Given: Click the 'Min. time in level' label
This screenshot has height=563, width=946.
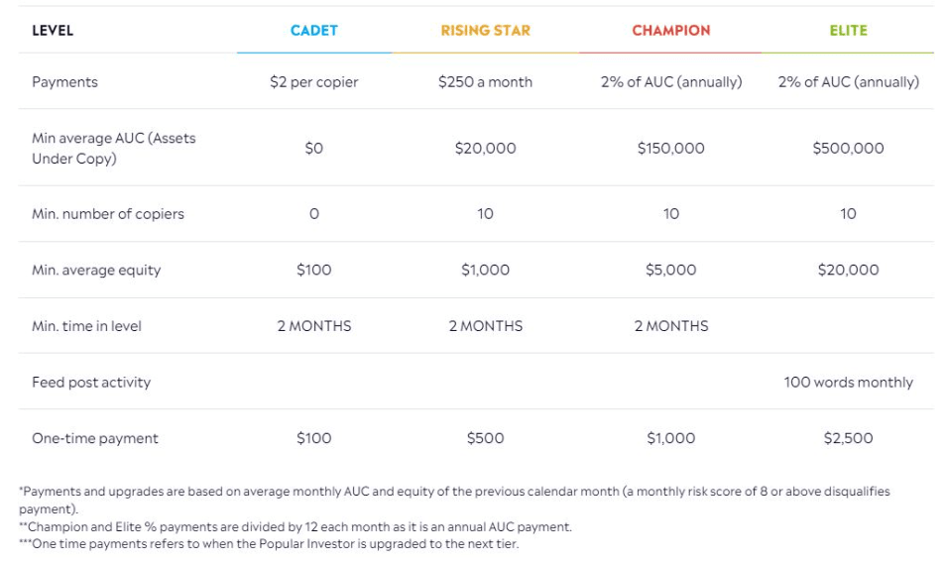Looking at the screenshot, I should point(86,326).
